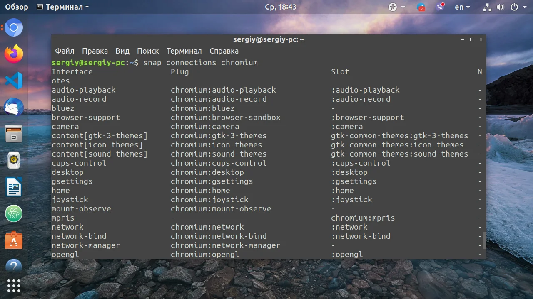Open the en keyboard layout dropdown
The image size is (533, 299).
[462, 7]
